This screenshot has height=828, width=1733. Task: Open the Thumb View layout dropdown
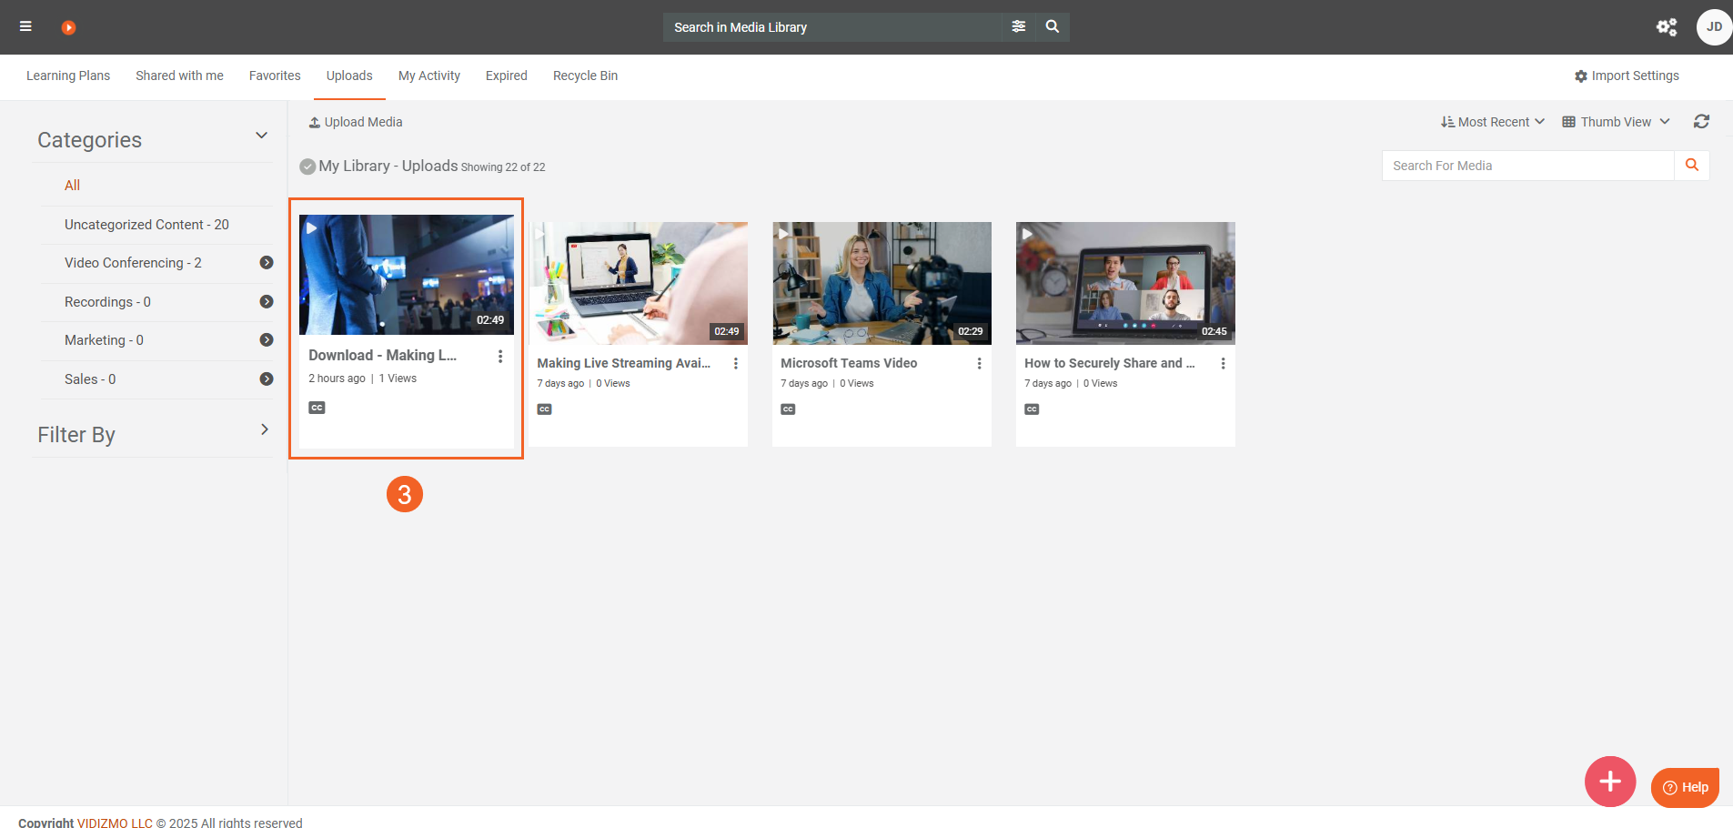pyautogui.click(x=1616, y=122)
